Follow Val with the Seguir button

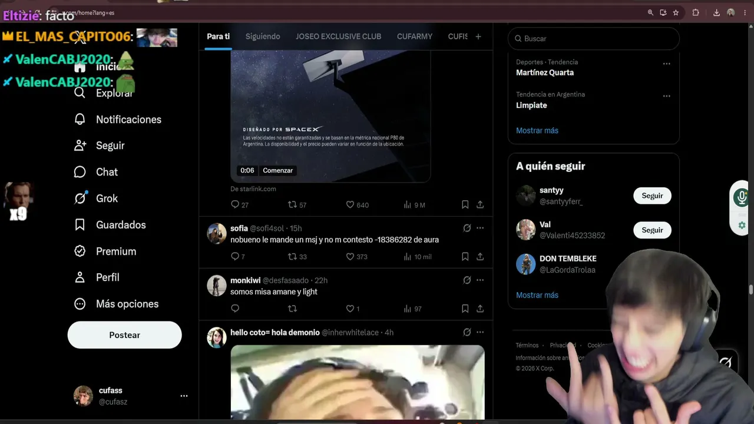coord(652,230)
